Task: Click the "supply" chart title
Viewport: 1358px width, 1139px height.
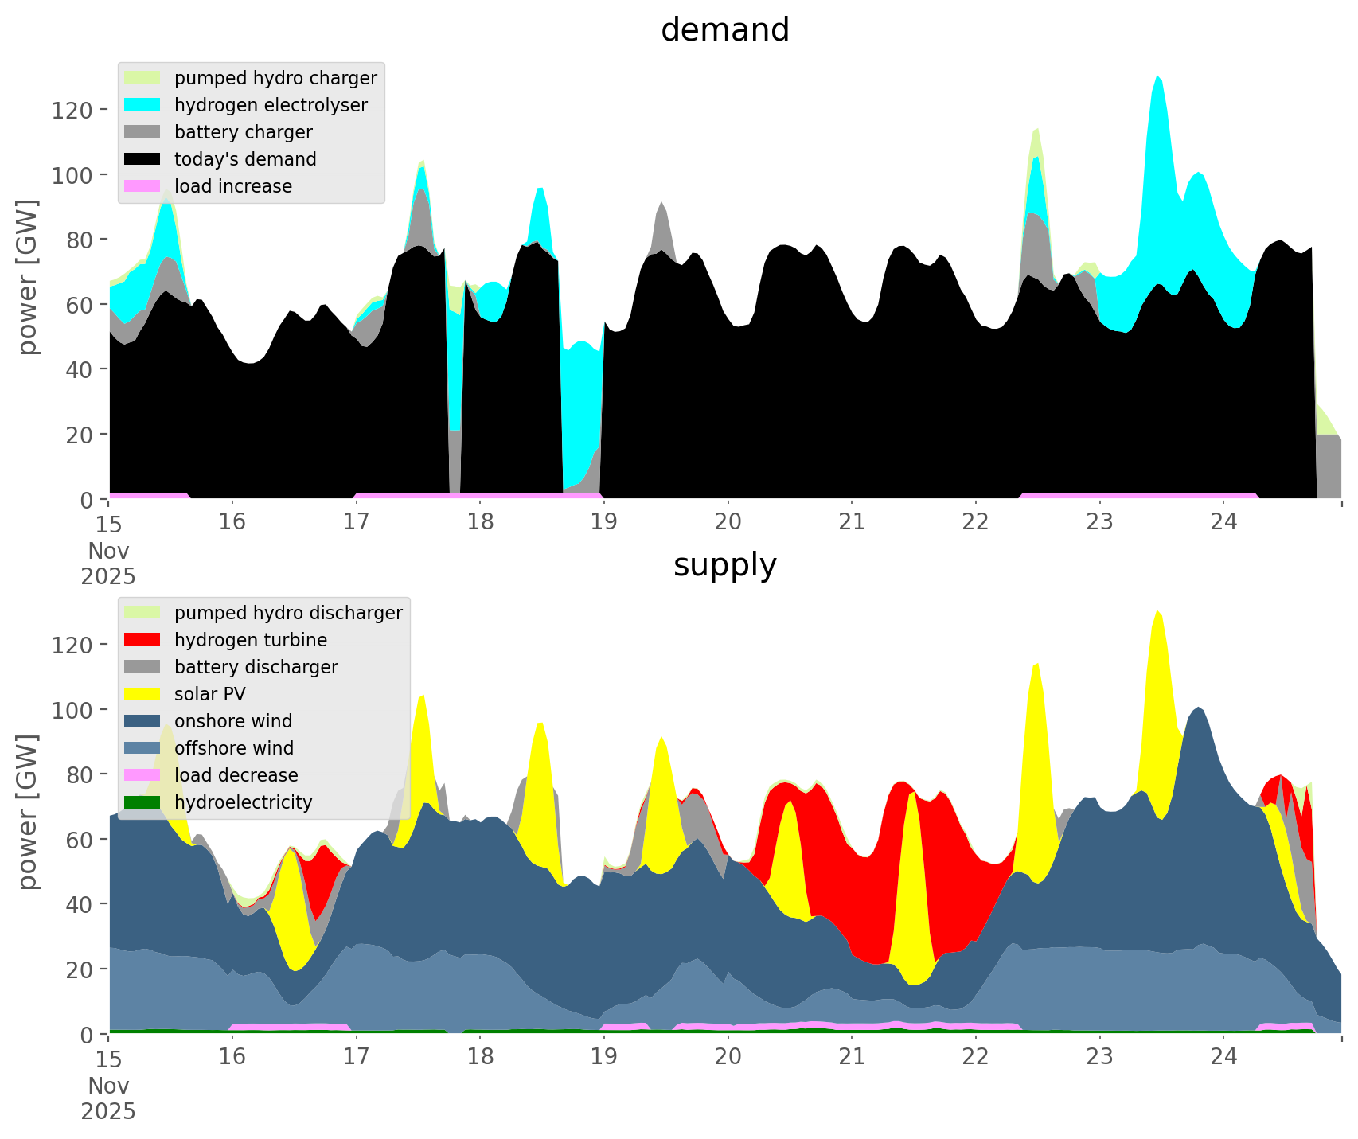Action: pyautogui.click(x=724, y=565)
